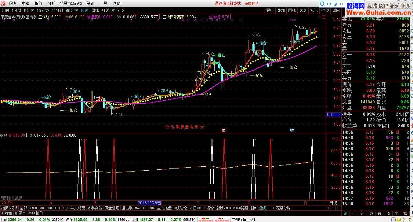
Task: Select the 牛头马面 indicator
Action: [x=78, y=208]
